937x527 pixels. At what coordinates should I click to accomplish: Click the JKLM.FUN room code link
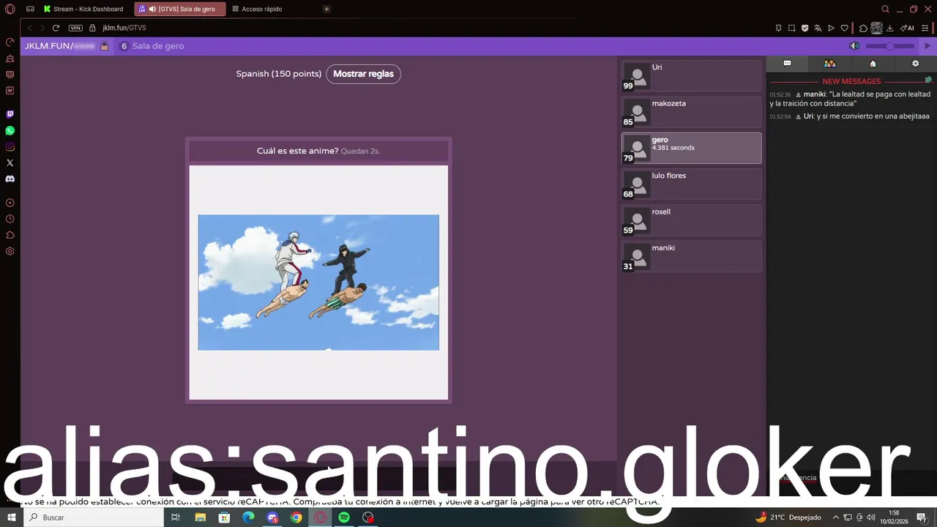tap(60, 46)
